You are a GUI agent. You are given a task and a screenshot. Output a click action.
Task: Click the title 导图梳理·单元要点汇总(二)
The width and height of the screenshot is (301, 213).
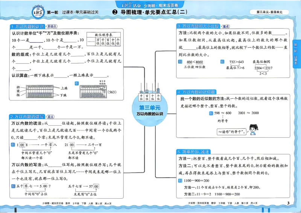pyautogui.click(x=154, y=12)
